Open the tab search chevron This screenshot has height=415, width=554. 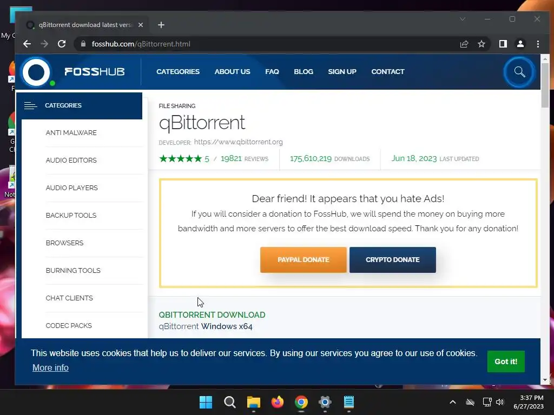[463, 19]
